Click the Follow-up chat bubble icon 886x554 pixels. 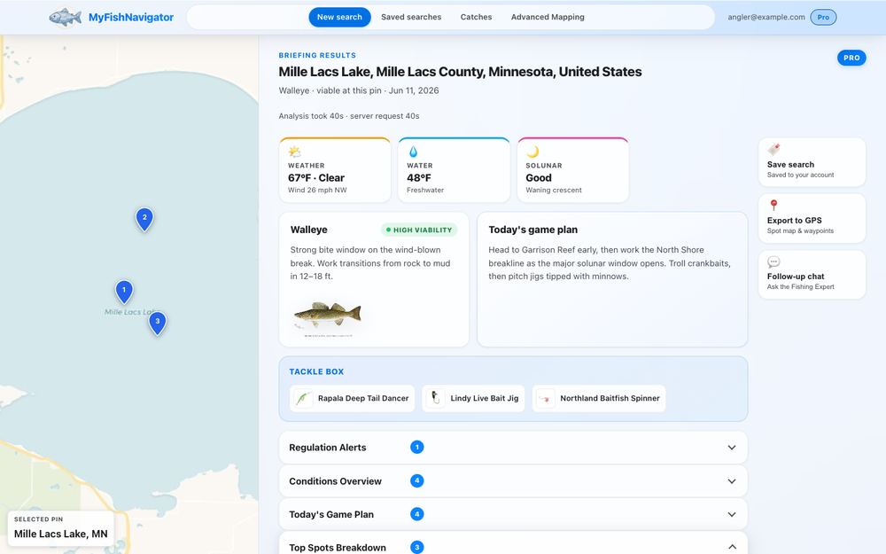(773, 261)
